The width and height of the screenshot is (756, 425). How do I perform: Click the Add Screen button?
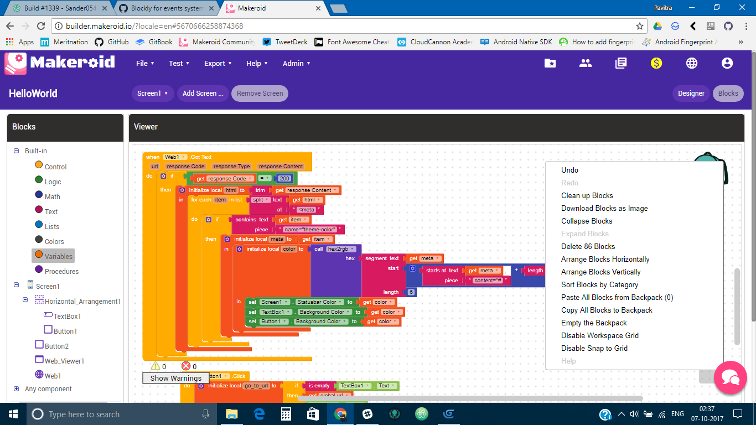coord(203,93)
